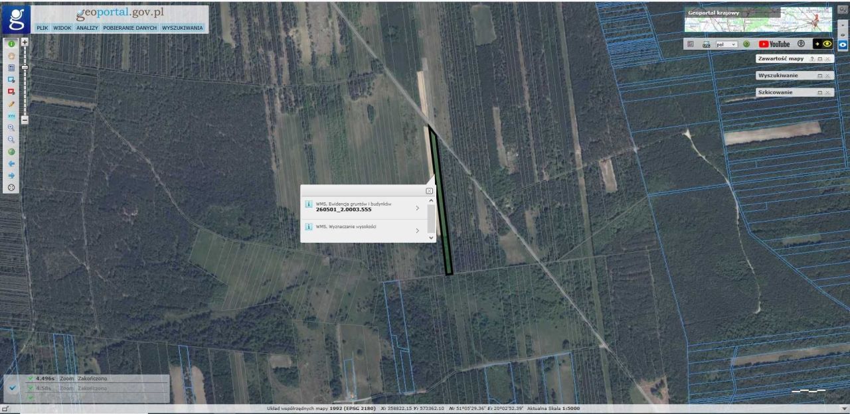Show full extent with globe icon
This screenshot has height=414, width=850.
(11, 152)
